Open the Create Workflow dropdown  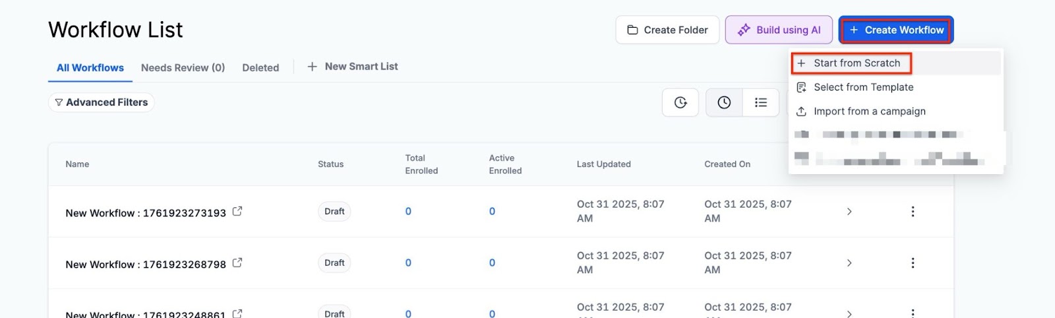coord(896,30)
